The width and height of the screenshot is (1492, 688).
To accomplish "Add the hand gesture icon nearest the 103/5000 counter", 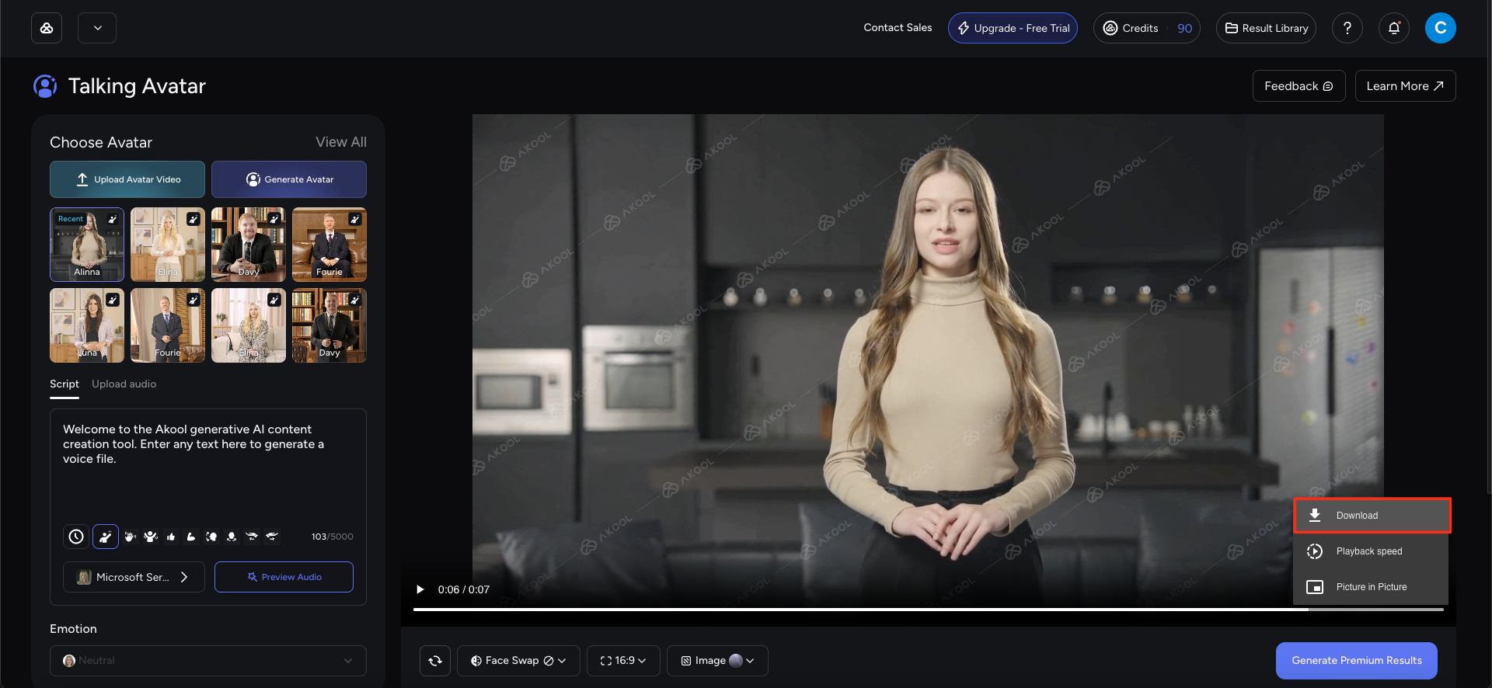I will 272,537.
